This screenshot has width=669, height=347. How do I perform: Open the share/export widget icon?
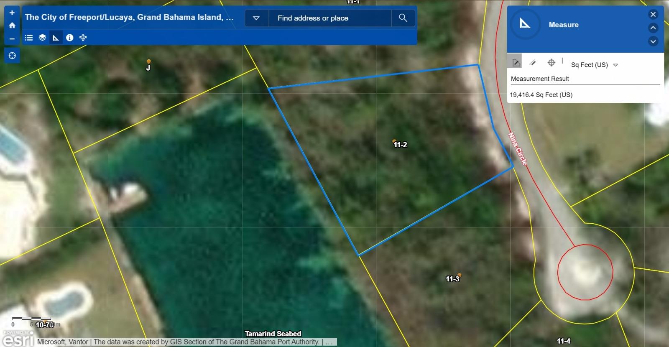83,38
